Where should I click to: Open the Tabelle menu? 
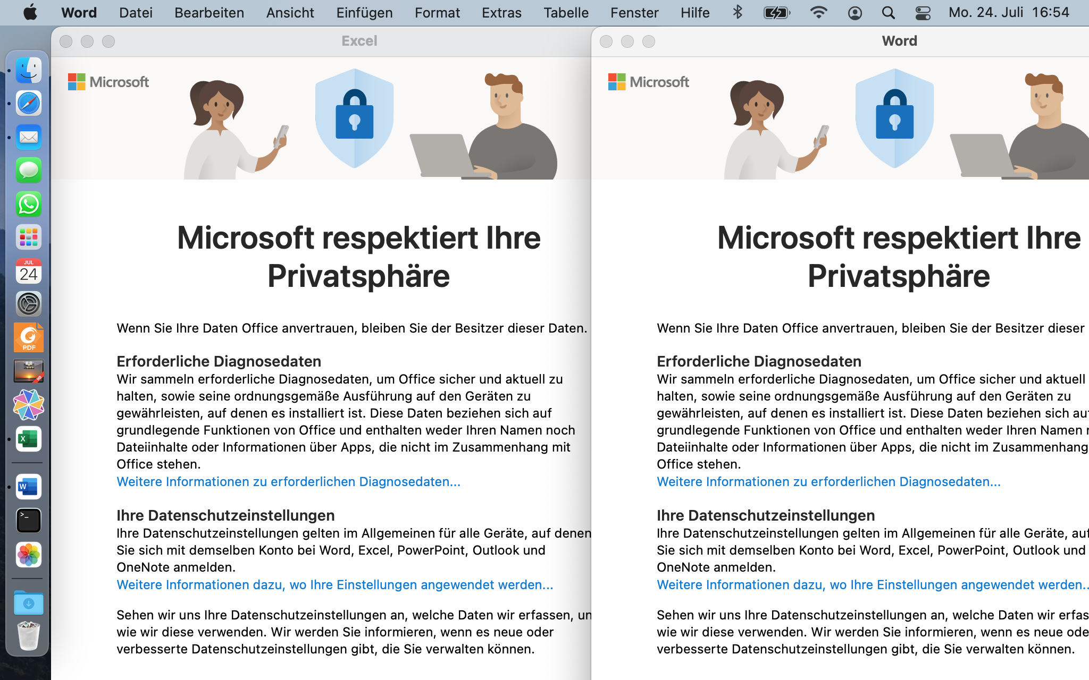(566, 13)
